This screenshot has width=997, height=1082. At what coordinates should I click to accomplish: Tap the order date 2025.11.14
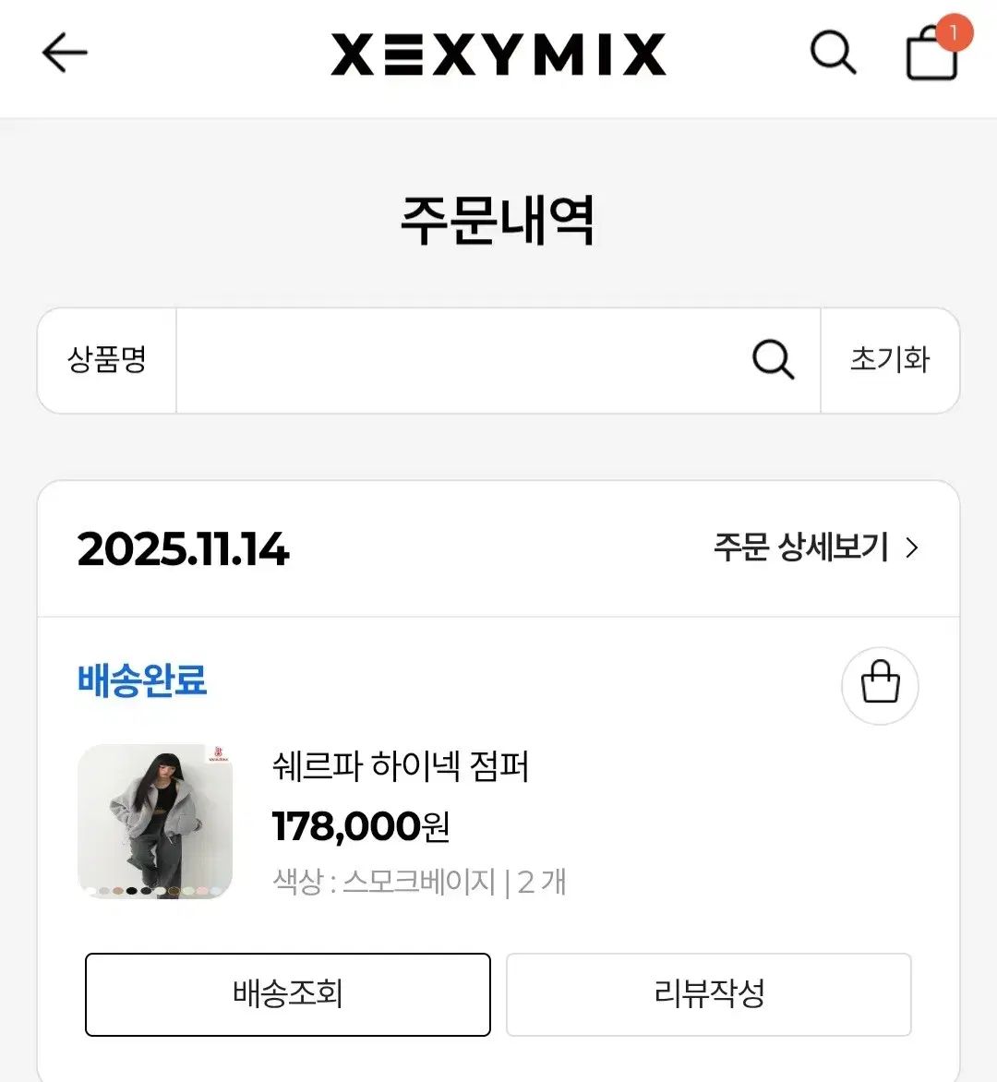184,549
